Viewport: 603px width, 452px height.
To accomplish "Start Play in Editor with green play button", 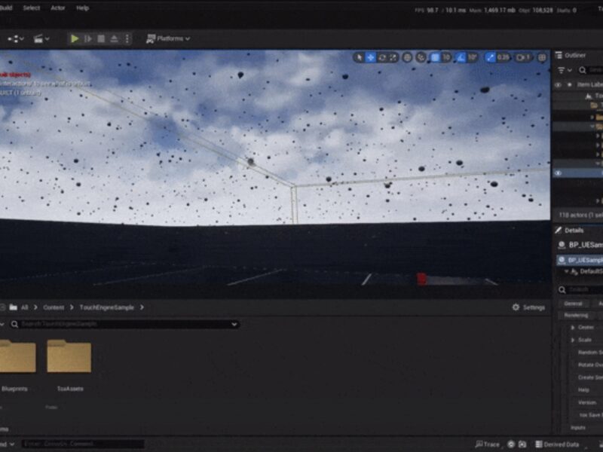I will click(75, 38).
